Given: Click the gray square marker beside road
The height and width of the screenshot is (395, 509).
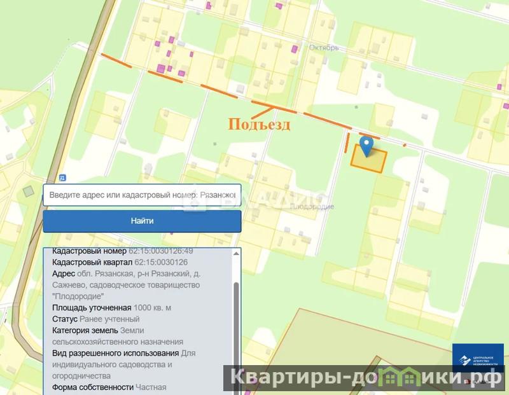Looking at the screenshot, I should [x=28, y=191].
